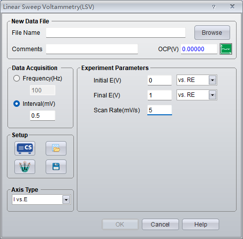243x239 pixels.
Task: Close the LSV dialog window
Action: tap(232, 6)
